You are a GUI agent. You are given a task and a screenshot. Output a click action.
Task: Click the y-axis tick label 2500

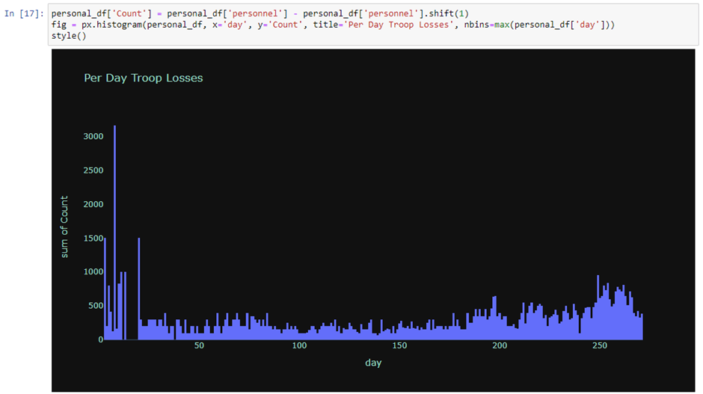(x=93, y=170)
